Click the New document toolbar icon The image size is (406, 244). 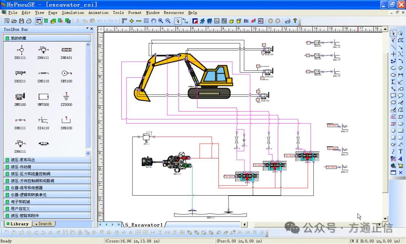[7, 21]
